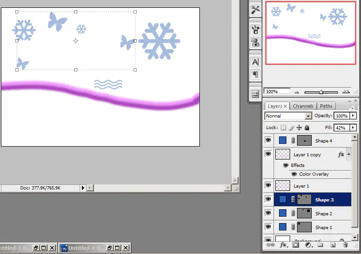Open the Character panel icon
361x254 pixels.
point(255,62)
